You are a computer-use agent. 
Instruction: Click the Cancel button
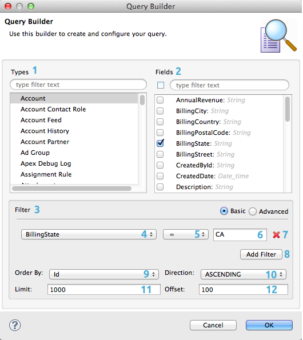[213, 325]
